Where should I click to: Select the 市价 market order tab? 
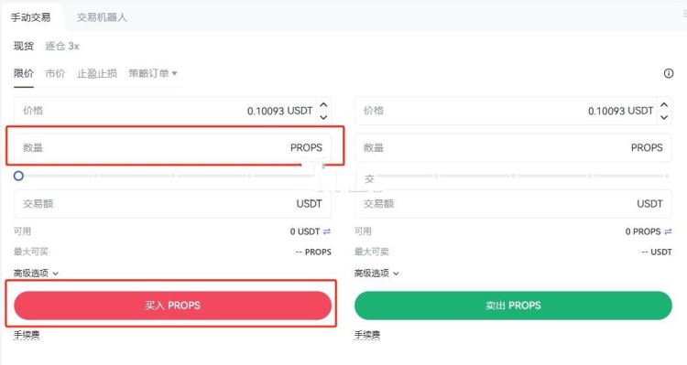55,73
